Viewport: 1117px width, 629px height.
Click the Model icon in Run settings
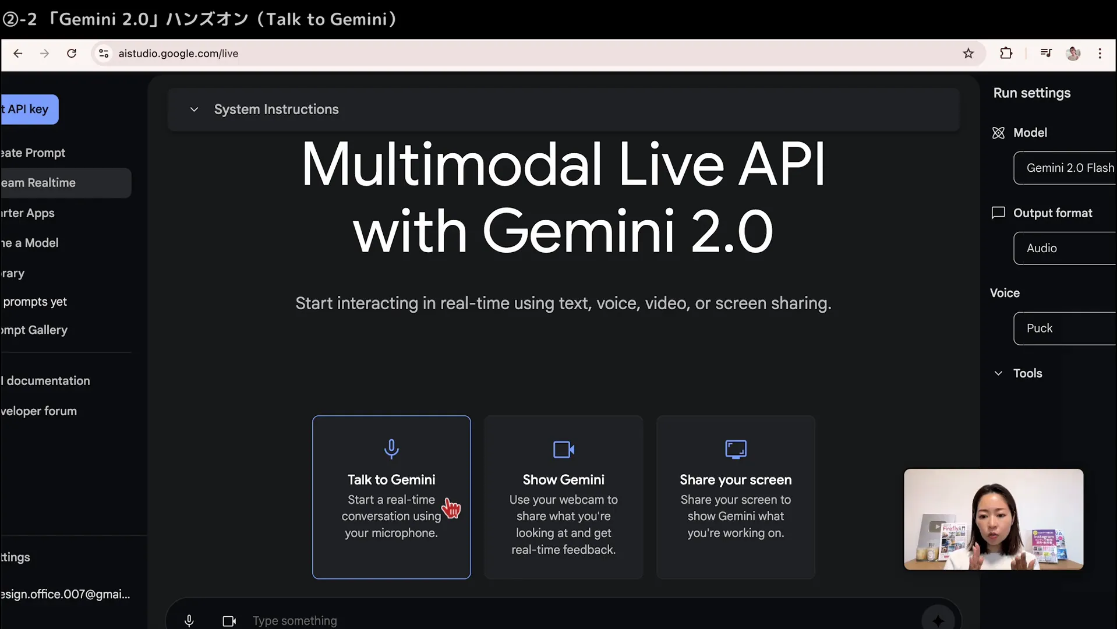point(998,133)
